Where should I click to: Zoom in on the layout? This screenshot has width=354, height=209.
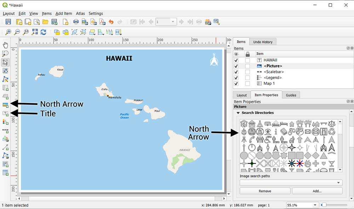pos(8,32)
